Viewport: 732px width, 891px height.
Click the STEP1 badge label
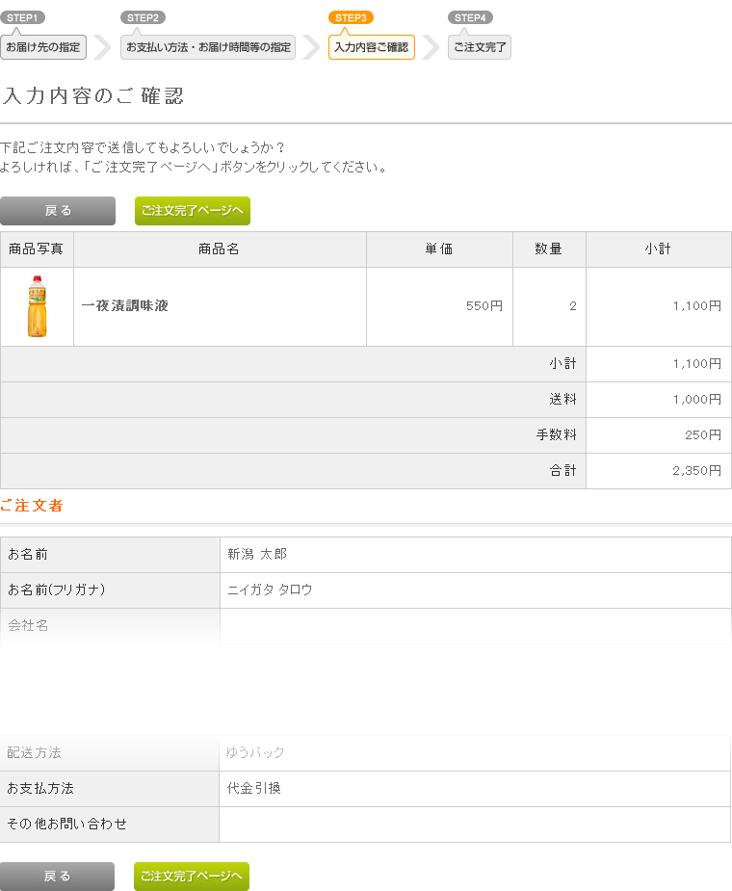22,17
